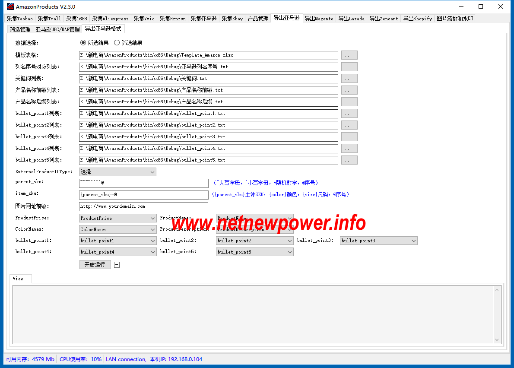Click the 可用内存: 4579 Mb status text
Screen dimensions: 514x368
[x=30, y=359]
